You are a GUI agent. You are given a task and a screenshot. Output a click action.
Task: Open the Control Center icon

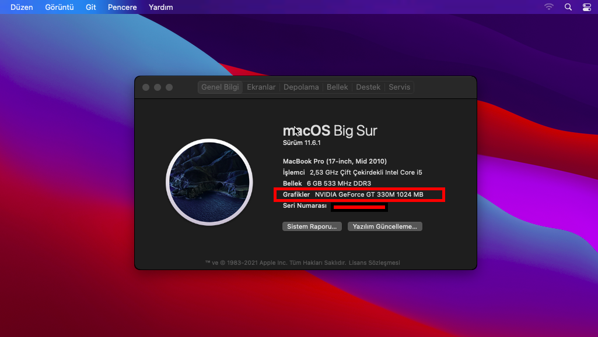tap(587, 7)
